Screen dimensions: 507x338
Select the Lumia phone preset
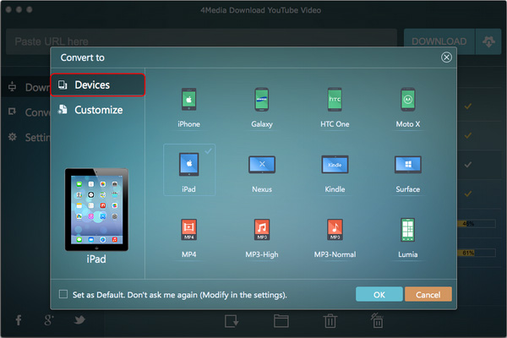(x=408, y=228)
